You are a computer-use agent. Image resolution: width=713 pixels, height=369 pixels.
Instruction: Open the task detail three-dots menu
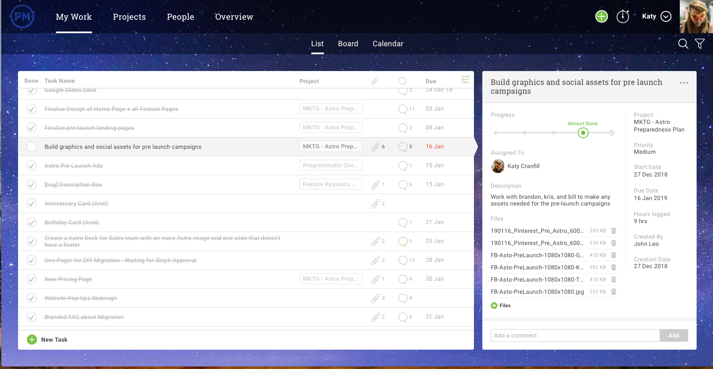click(684, 83)
